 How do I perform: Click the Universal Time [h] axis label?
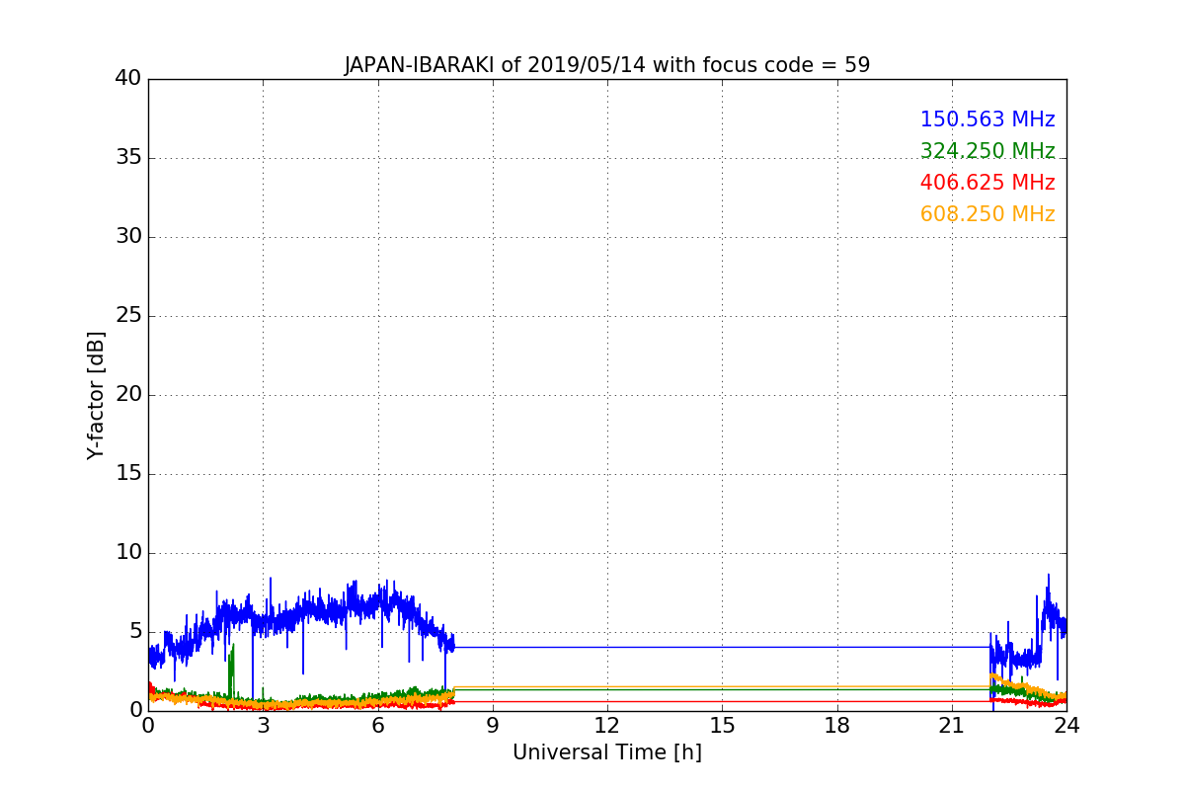coord(606,752)
